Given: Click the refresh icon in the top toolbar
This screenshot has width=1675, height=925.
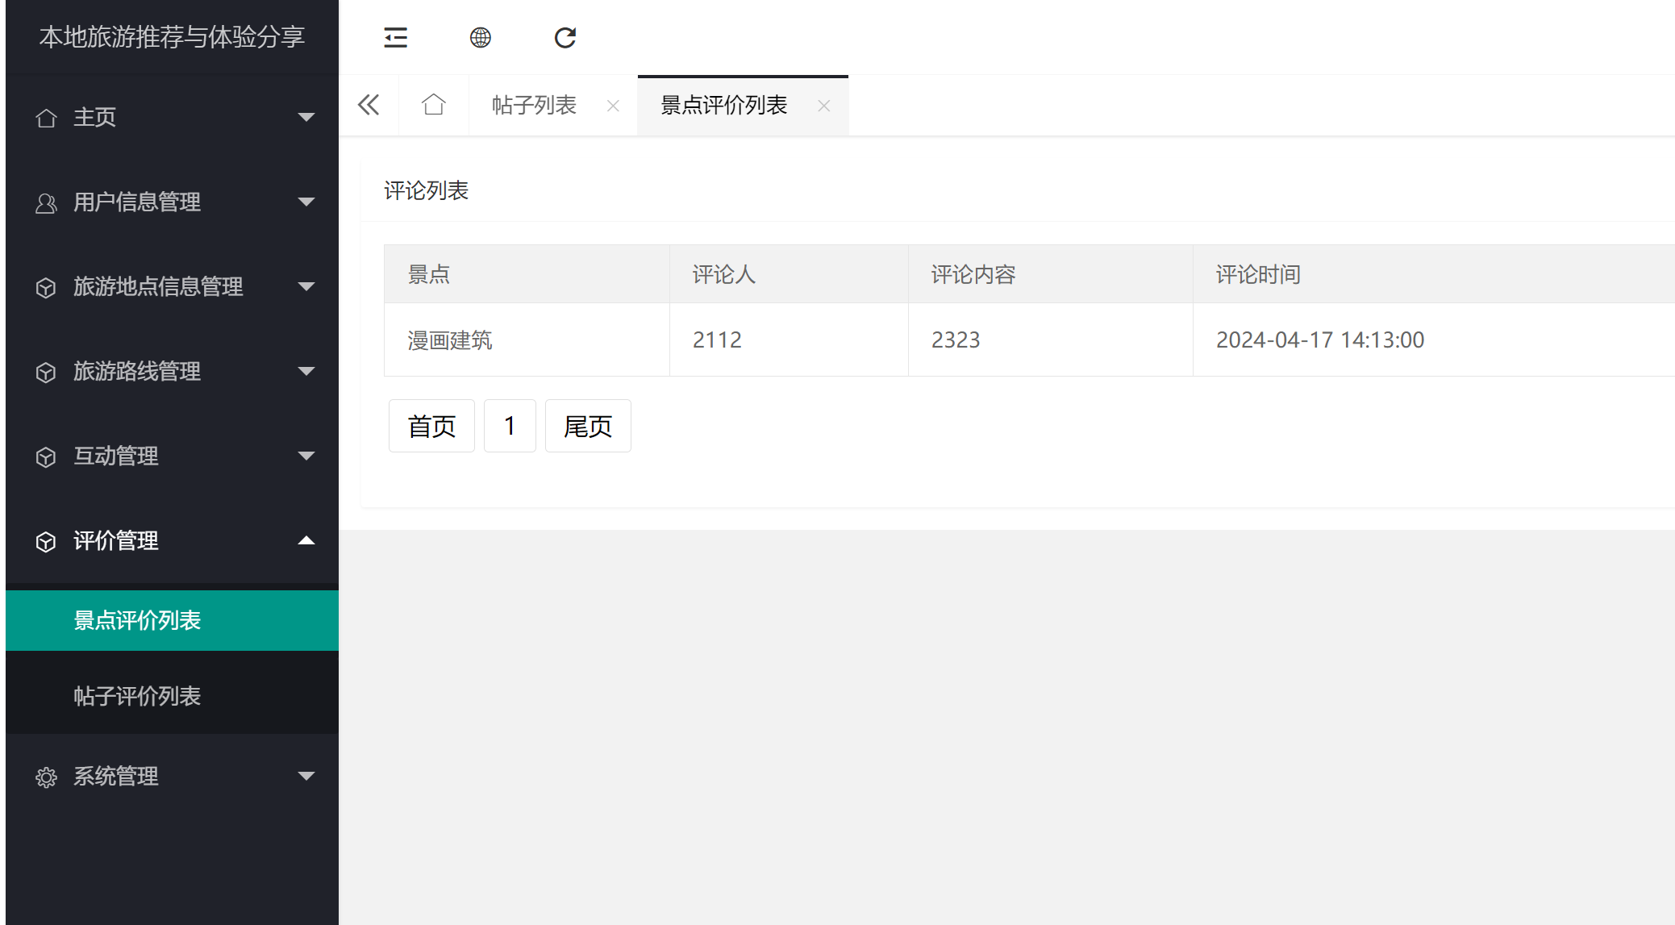Looking at the screenshot, I should (x=565, y=37).
